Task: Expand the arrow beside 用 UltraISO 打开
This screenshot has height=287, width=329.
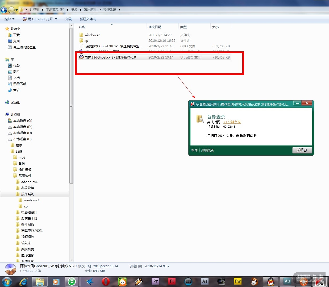Action: 56,19
